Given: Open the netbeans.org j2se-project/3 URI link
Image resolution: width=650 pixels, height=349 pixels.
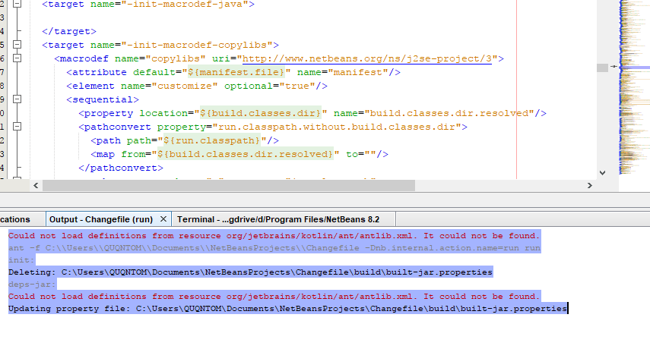Looking at the screenshot, I should 367,58.
